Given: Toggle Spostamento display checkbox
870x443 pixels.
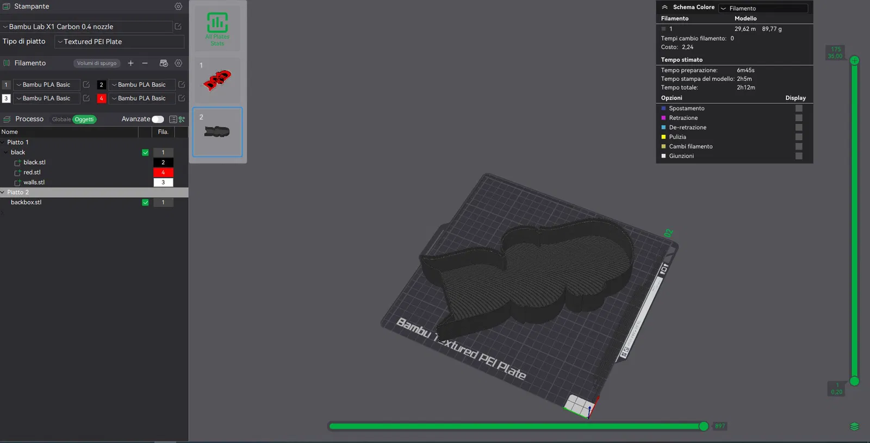Looking at the screenshot, I should [799, 108].
